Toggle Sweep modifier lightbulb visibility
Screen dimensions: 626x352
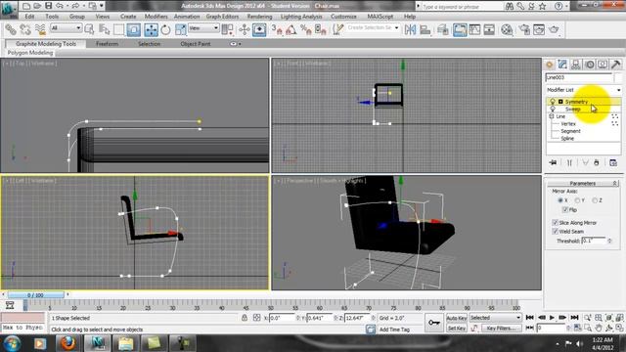[x=553, y=109]
